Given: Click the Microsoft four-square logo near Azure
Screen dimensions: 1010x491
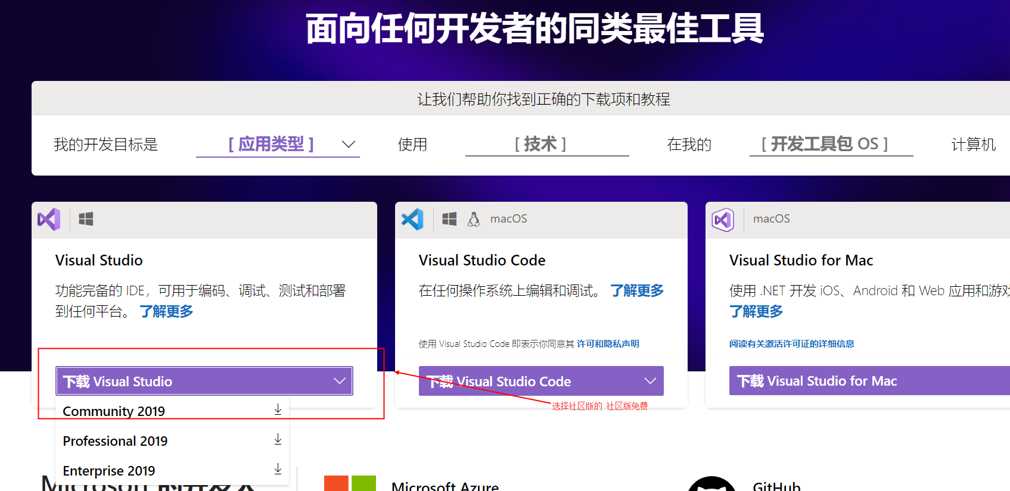Looking at the screenshot, I should [x=350, y=483].
